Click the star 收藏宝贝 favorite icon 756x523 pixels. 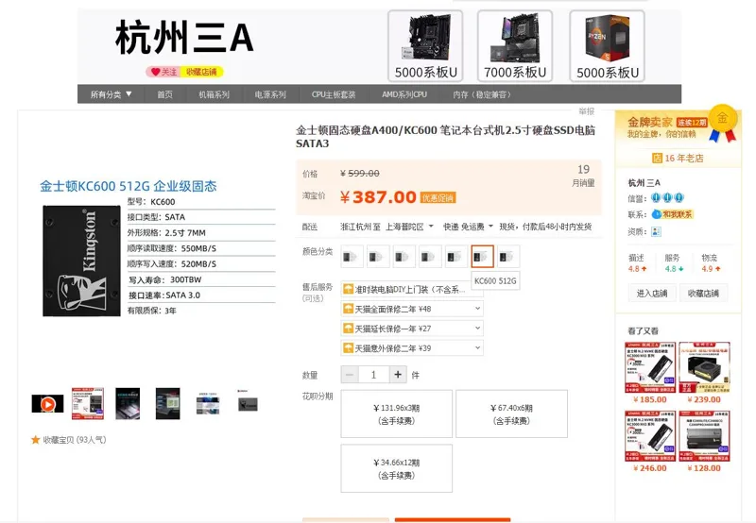coord(36,440)
